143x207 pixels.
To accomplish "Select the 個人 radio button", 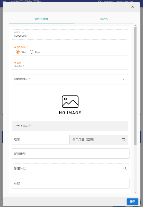I will pos(18,52).
